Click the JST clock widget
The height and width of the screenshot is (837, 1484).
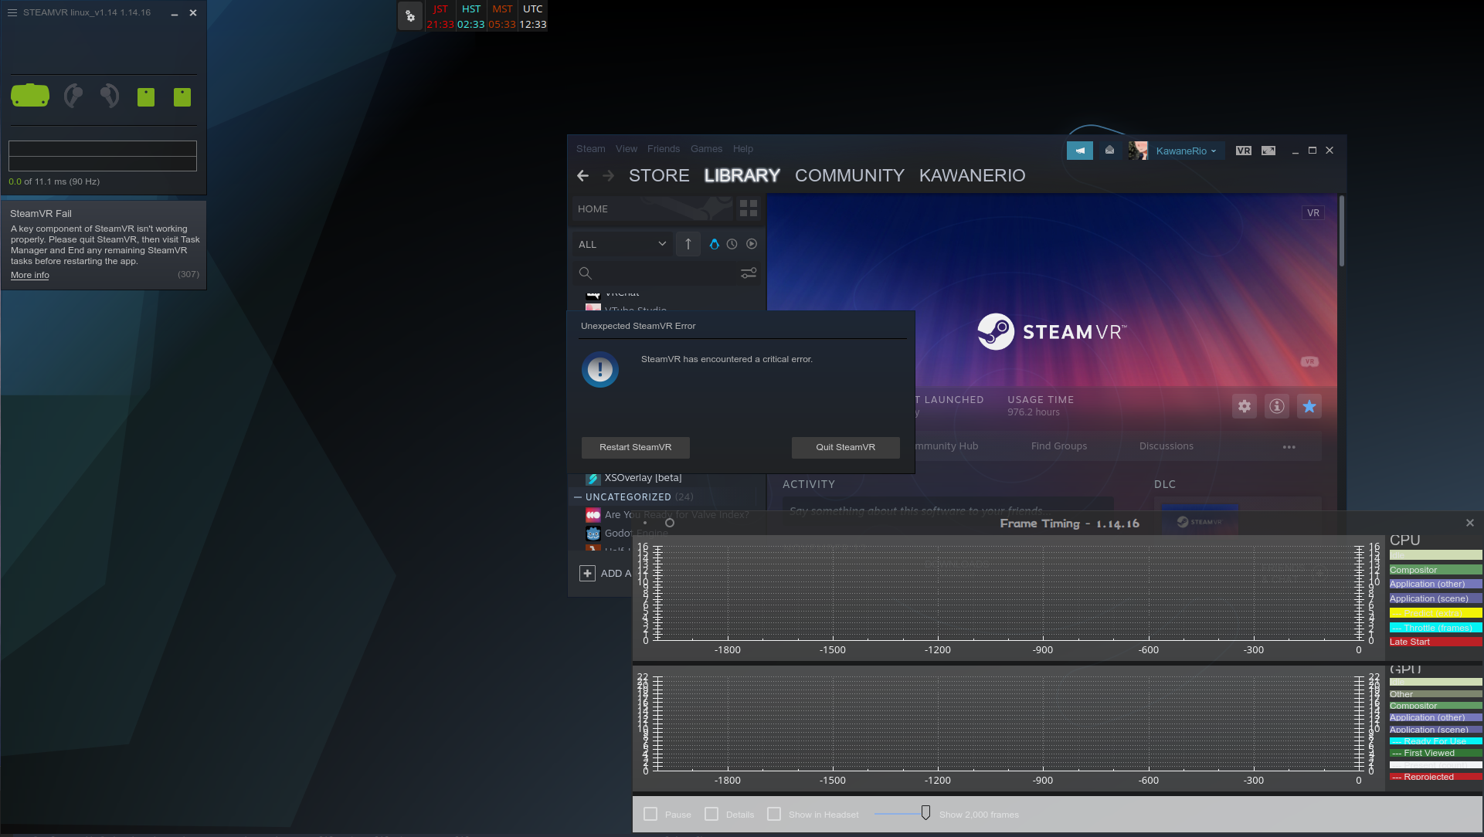440,16
